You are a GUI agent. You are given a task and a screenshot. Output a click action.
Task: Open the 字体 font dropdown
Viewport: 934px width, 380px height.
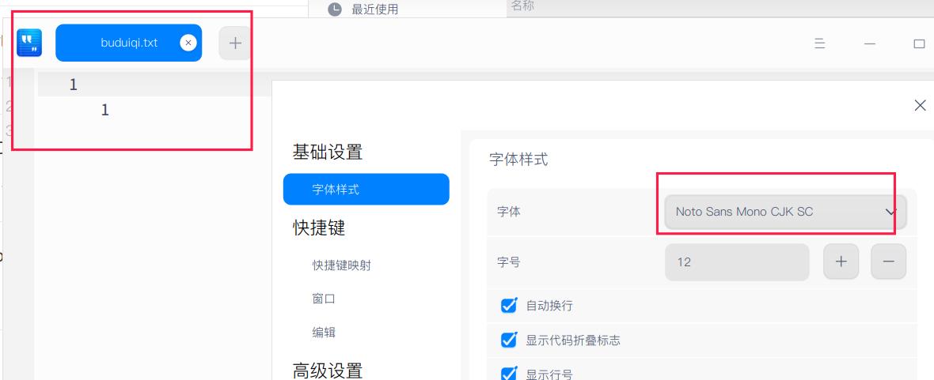(786, 212)
